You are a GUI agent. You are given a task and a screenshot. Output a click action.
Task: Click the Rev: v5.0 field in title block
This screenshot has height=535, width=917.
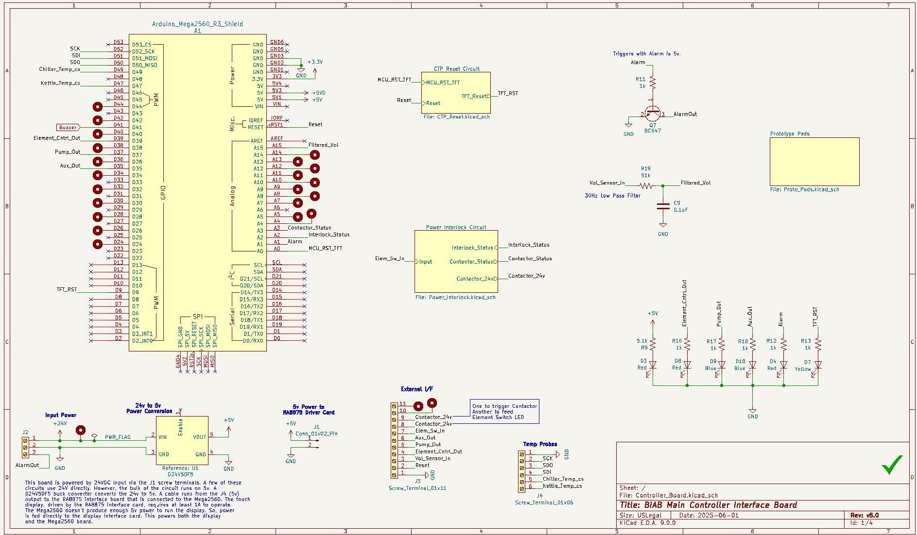point(865,515)
